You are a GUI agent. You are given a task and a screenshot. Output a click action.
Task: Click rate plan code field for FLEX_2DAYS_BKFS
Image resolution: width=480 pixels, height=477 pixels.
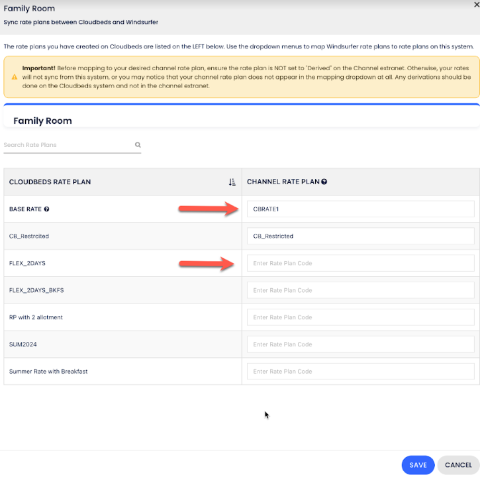coord(360,290)
